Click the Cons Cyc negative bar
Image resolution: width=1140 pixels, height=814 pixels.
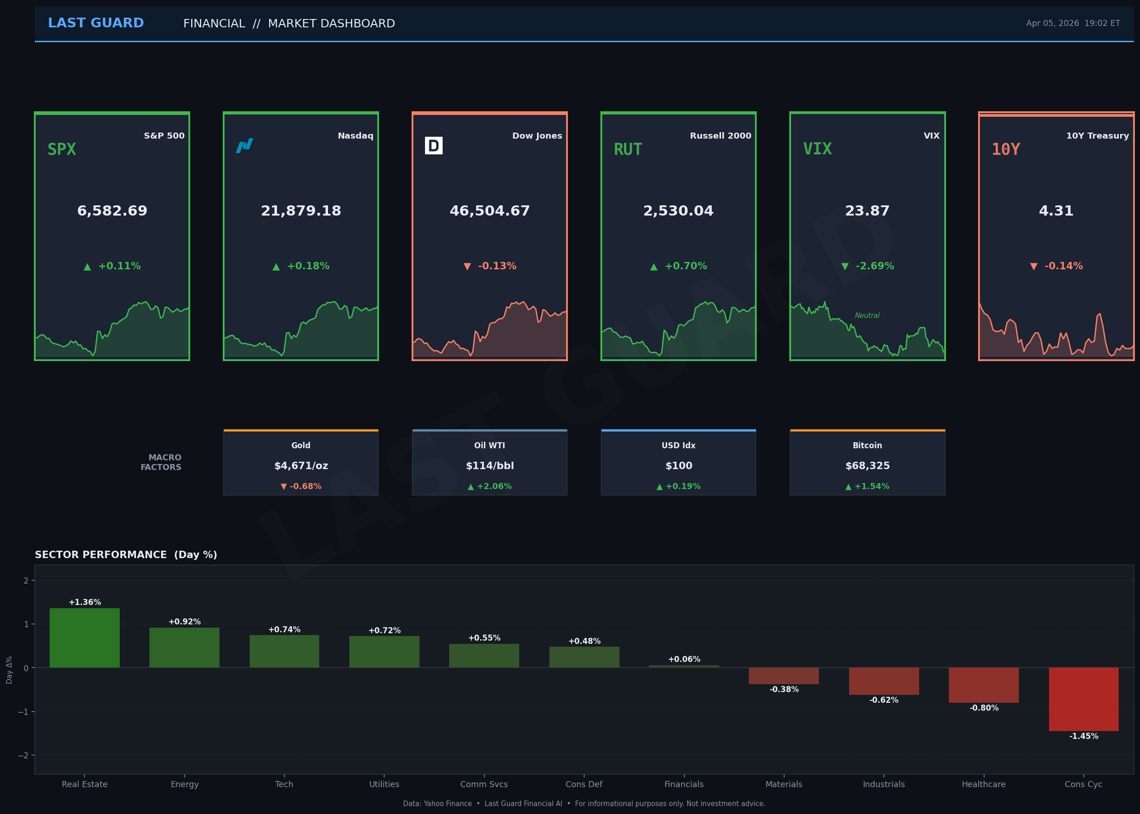(1083, 699)
